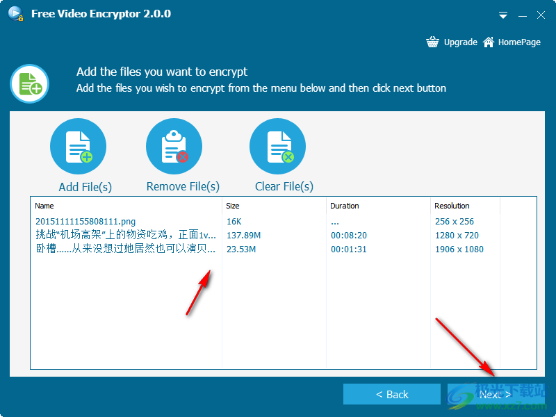556x417 pixels.
Task: Open the title bar arrow menu
Action: pyautogui.click(x=502, y=15)
